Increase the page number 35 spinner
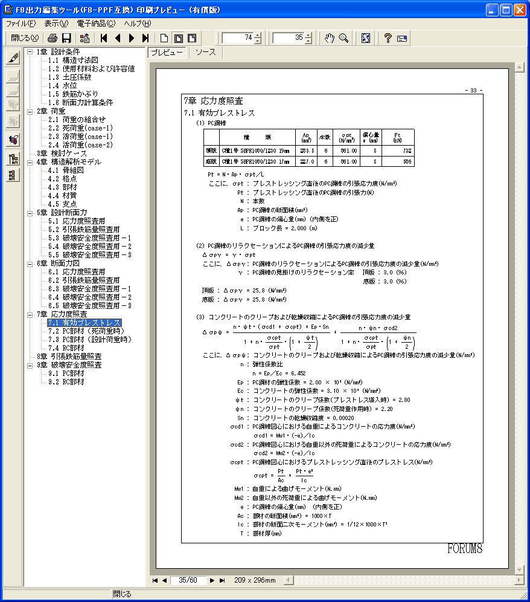This screenshot has width=530, height=602. coord(308,35)
